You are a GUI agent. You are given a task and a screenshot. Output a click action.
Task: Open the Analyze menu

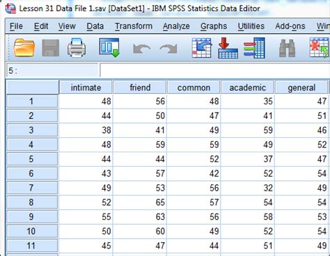point(176,26)
